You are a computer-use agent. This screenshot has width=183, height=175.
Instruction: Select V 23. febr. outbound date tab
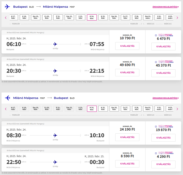click(81, 17)
